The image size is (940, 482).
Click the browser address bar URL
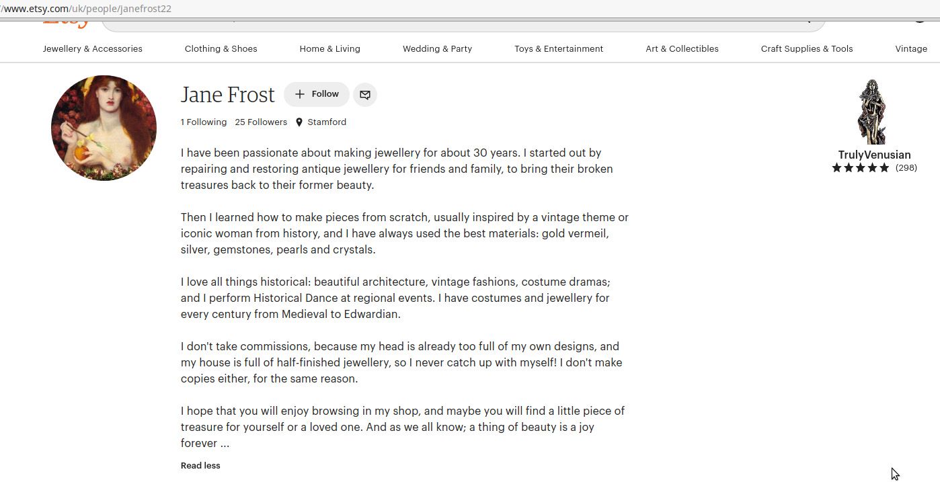86,9
